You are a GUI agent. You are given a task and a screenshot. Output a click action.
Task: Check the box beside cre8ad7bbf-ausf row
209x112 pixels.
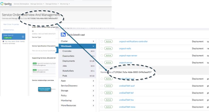click(102, 86)
